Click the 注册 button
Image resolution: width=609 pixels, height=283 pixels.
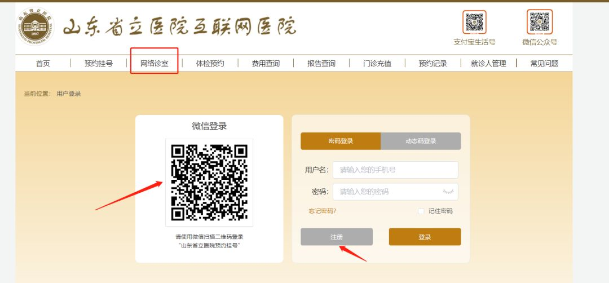coord(337,237)
